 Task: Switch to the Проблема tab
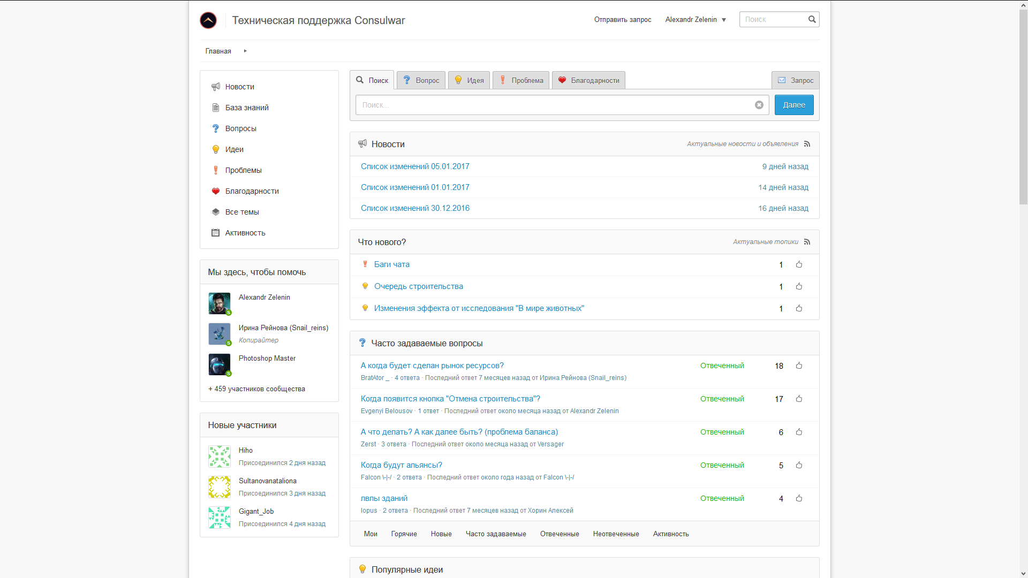point(521,80)
